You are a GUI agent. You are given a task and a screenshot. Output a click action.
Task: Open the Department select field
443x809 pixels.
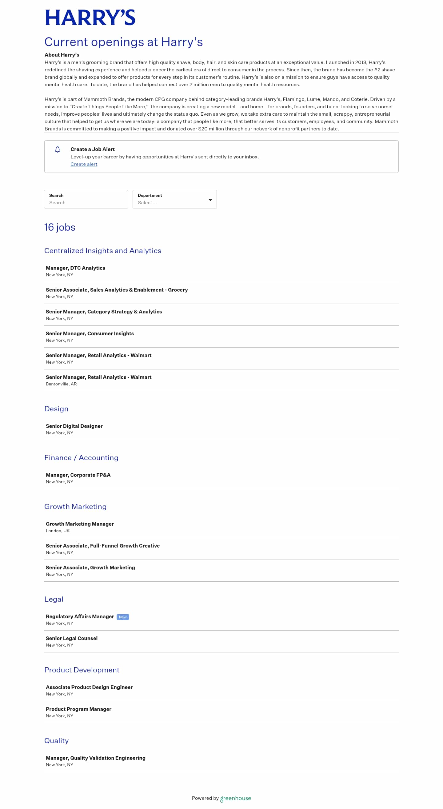[x=175, y=199]
